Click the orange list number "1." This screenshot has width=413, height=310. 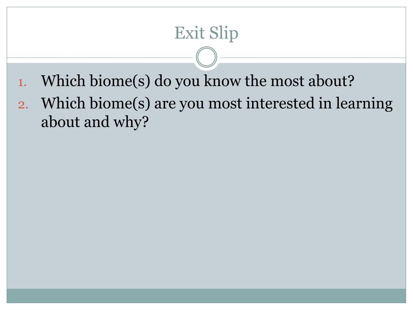(22, 82)
